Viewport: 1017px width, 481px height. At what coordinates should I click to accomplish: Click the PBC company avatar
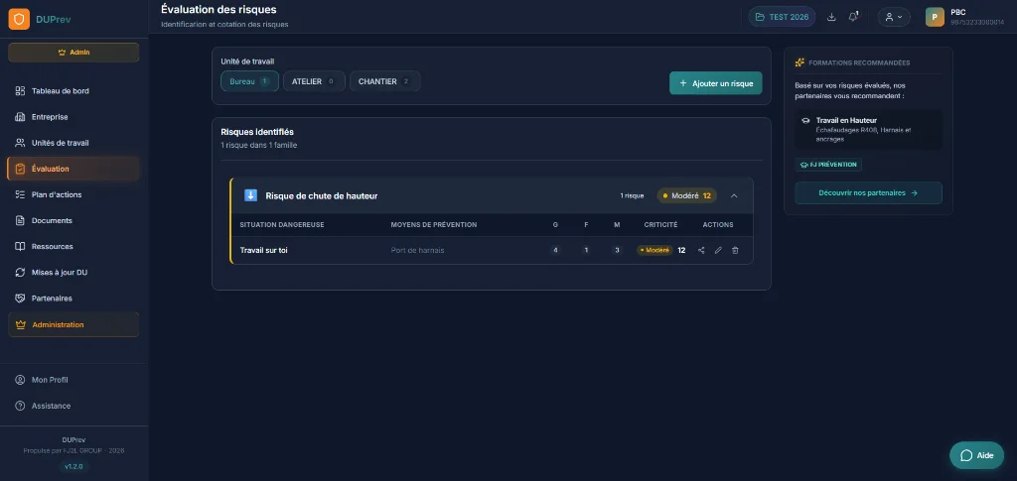935,17
